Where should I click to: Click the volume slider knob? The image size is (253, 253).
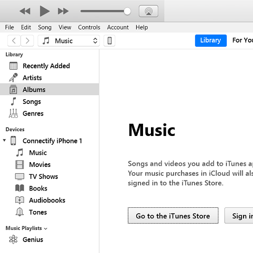[x=127, y=12]
